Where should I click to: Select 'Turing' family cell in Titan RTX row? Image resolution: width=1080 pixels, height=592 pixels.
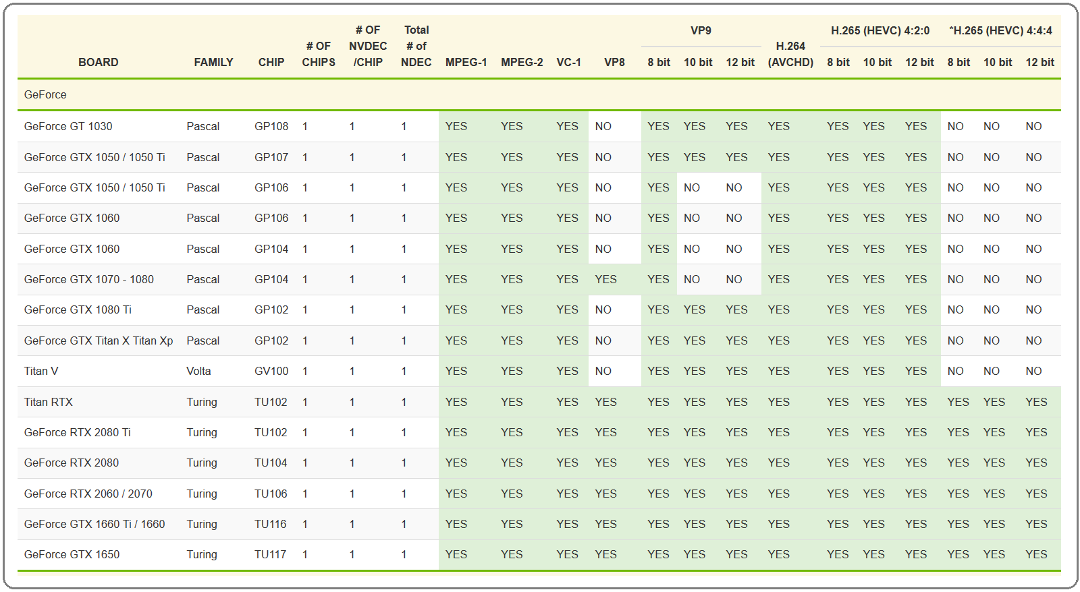click(202, 402)
